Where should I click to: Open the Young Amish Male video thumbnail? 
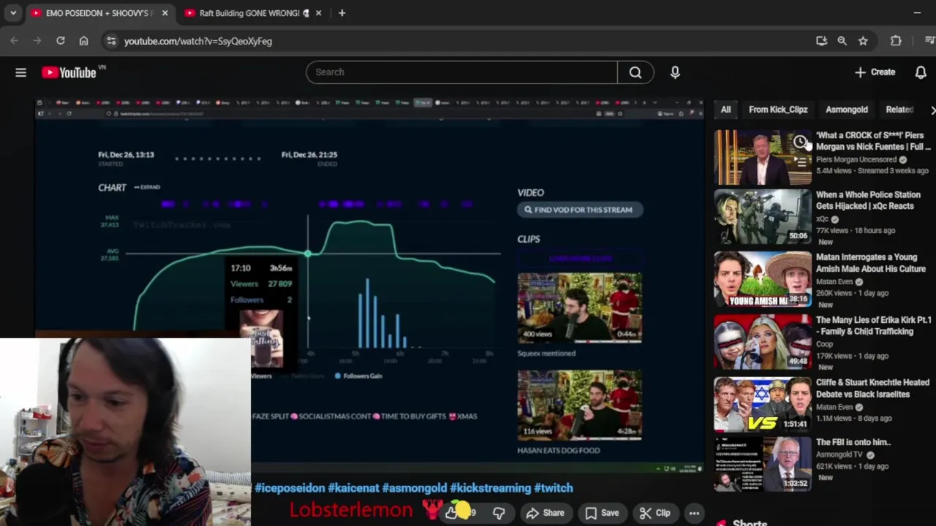763,279
